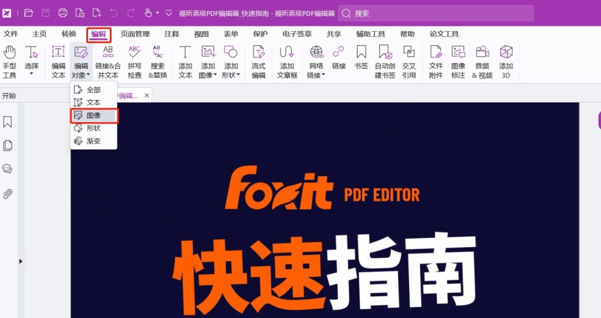Image resolution: width=601 pixels, height=318 pixels.
Task: Click the Foxit app logo icon
Action: [6, 13]
